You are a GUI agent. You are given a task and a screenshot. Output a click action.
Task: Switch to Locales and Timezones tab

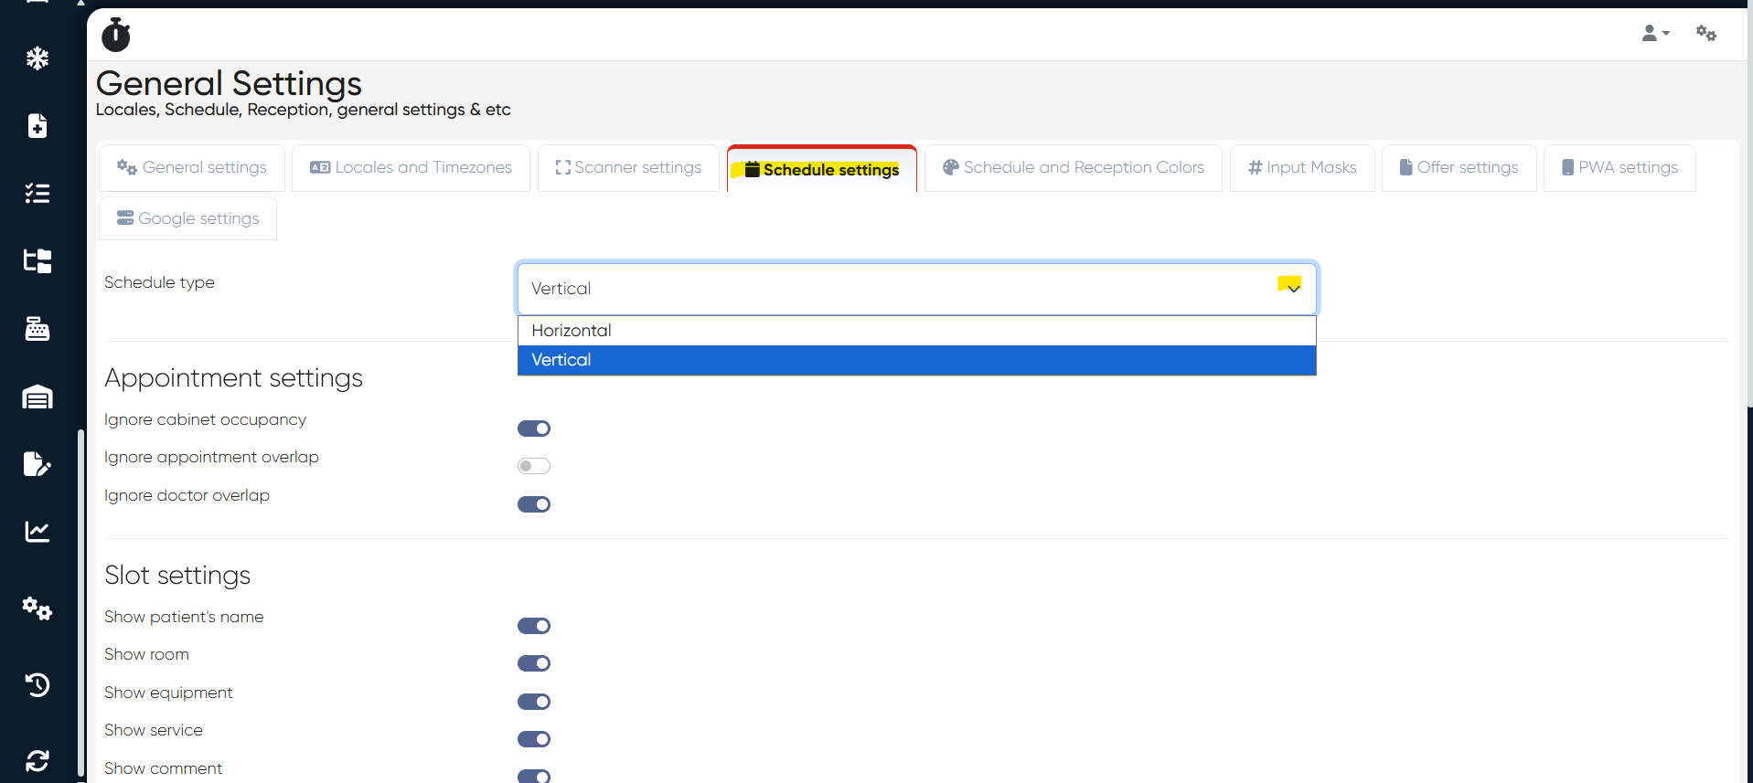[x=411, y=168]
